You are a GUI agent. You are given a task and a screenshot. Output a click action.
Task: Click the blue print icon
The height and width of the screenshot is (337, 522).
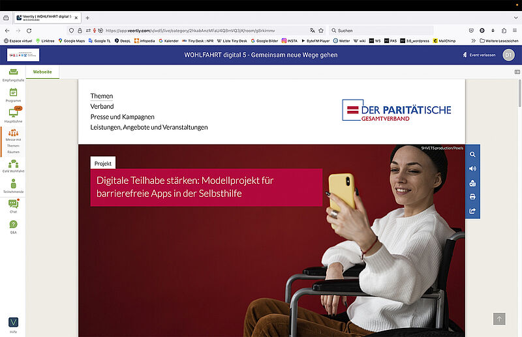pos(472,197)
